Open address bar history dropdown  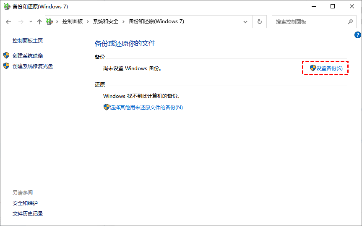click(245, 22)
